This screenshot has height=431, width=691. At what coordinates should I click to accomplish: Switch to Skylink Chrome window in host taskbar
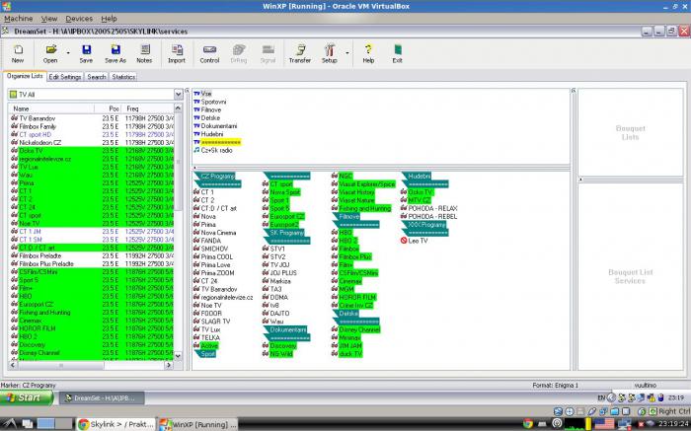(x=115, y=424)
